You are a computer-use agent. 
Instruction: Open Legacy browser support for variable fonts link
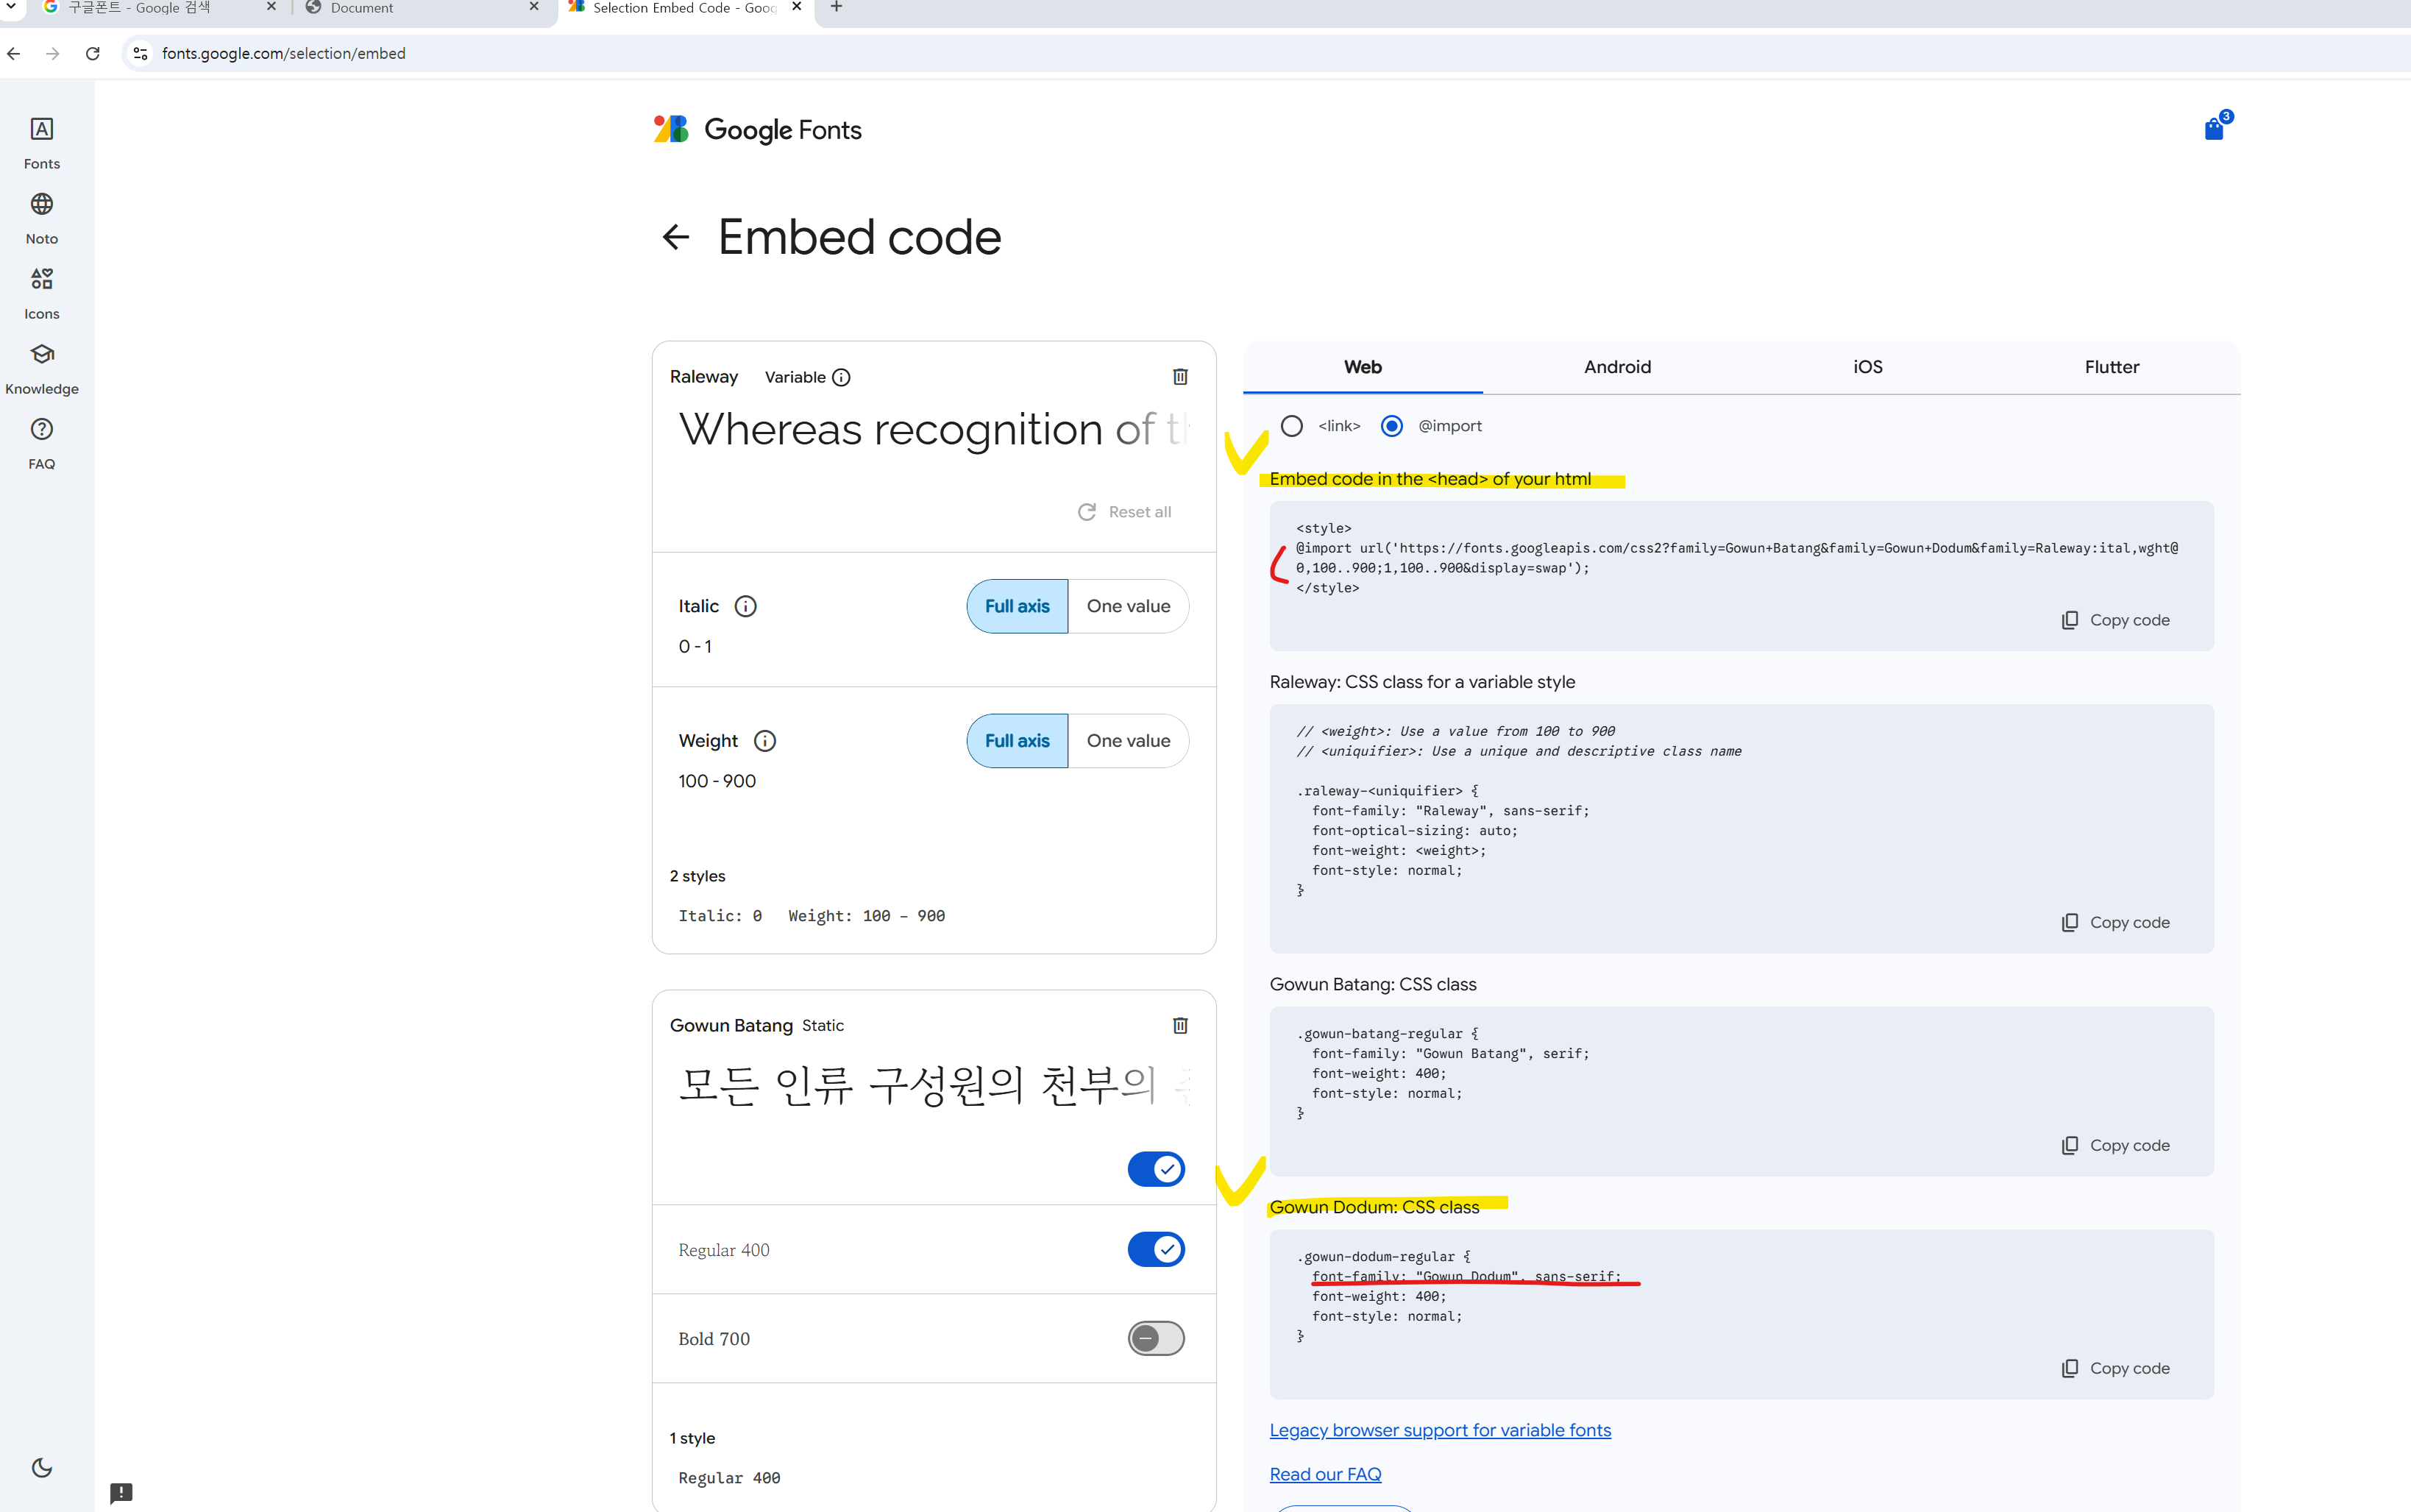[x=1440, y=1430]
